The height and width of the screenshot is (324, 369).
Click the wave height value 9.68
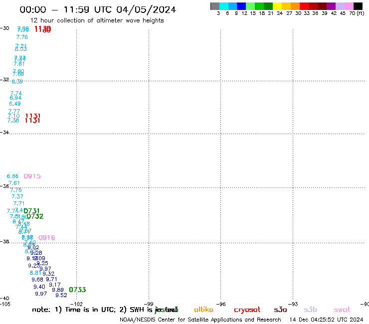tap(37, 280)
